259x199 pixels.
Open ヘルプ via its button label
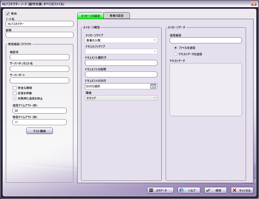(192, 191)
